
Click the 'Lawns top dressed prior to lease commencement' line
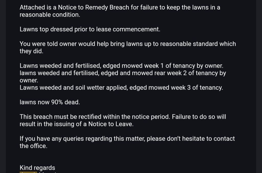click(90, 29)
